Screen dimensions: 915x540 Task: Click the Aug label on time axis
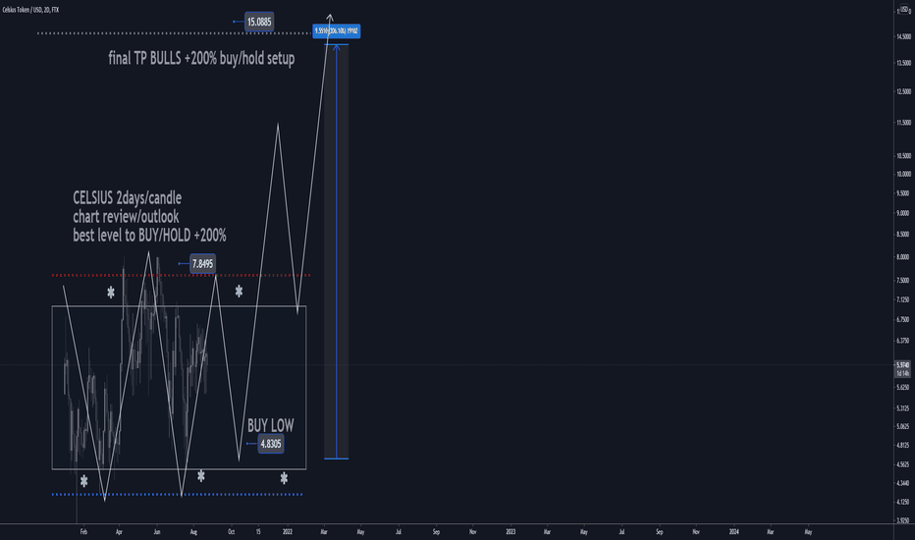193,532
